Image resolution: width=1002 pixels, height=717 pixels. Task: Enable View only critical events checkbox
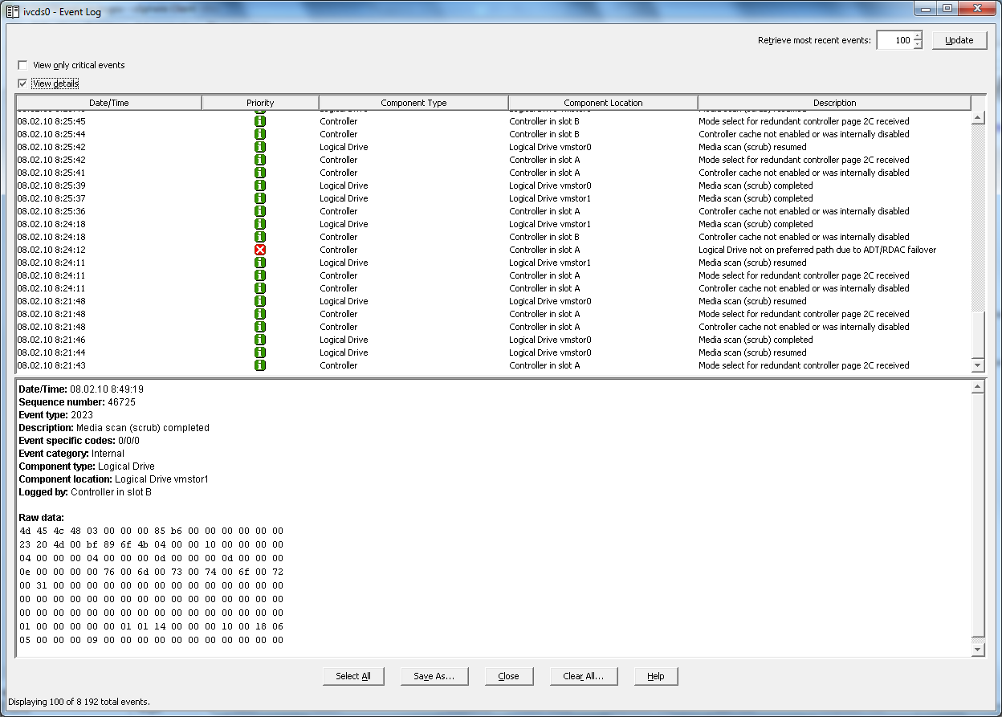(x=22, y=65)
